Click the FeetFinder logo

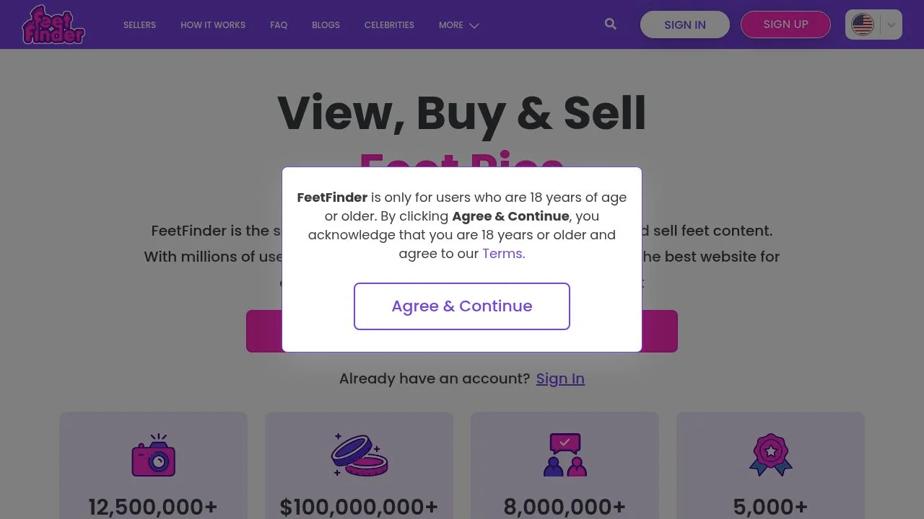pyautogui.click(x=53, y=24)
